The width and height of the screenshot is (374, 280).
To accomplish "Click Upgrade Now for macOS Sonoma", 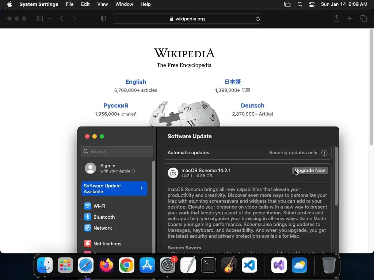I will [310, 171].
